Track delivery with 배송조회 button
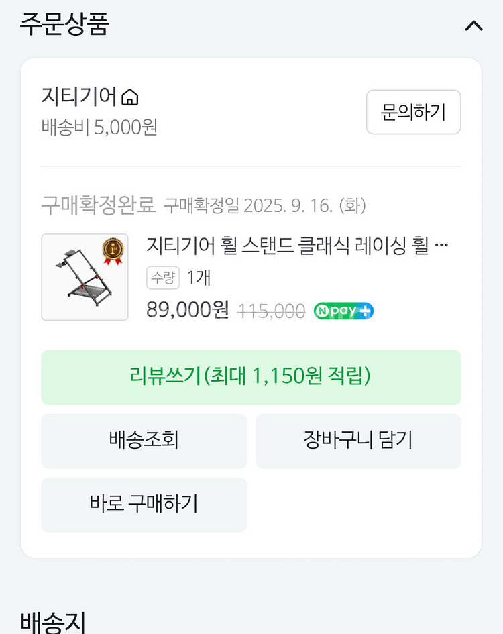 pyautogui.click(x=144, y=441)
